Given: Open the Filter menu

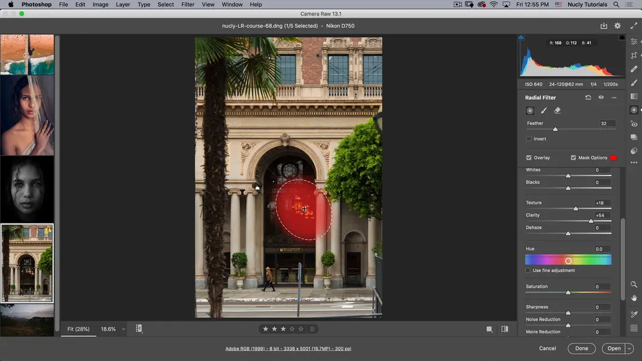Looking at the screenshot, I should [x=188, y=4].
